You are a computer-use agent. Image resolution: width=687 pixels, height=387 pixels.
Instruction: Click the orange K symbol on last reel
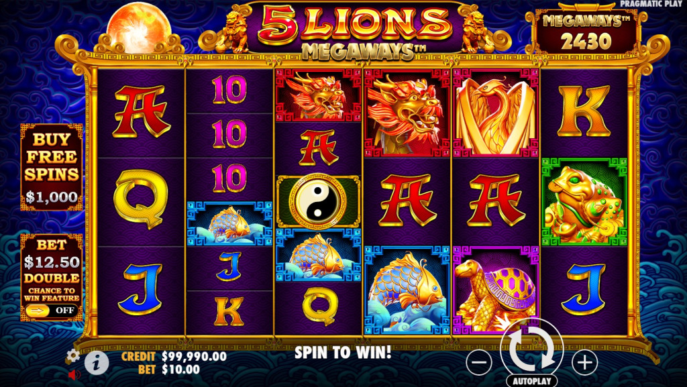pos(584,111)
